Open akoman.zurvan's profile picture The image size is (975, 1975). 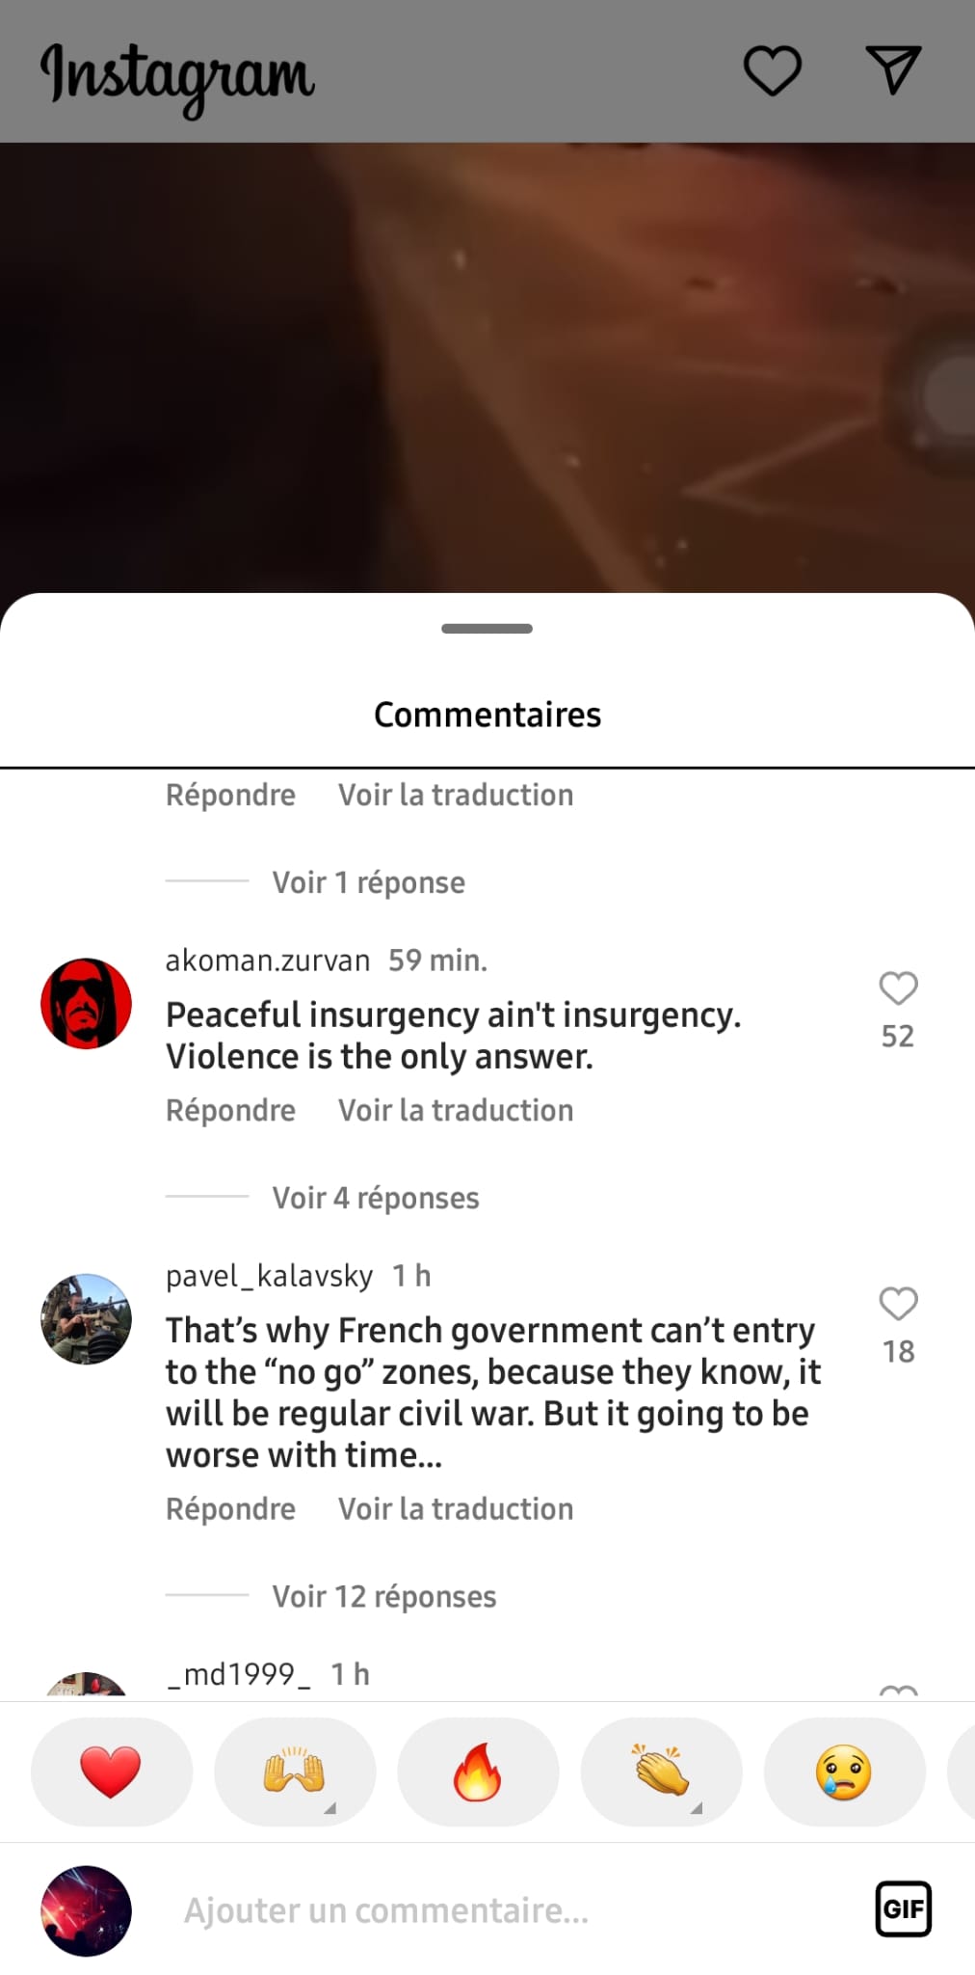click(86, 1003)
